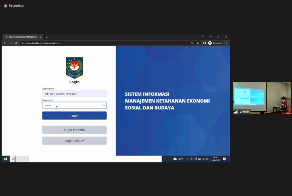Open Chrome's three-dot menu
The width and height of the screenshot is (292, 196).
point(226,43)
